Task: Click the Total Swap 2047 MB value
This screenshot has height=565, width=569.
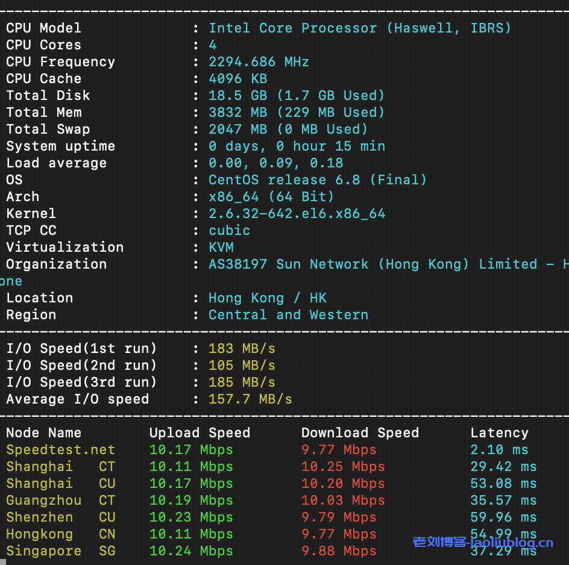Action: (x=288, y=130)
